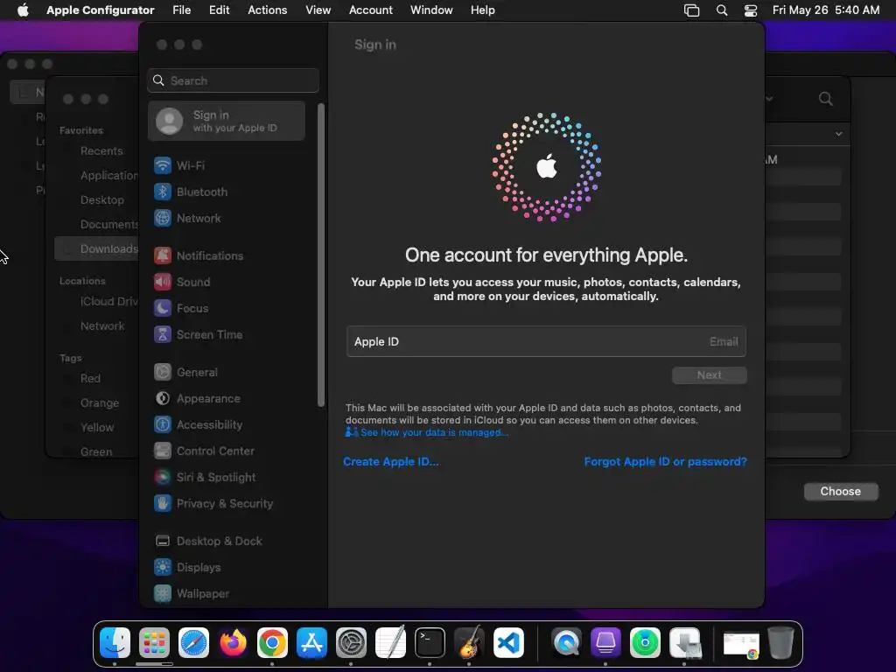Launch Firefox from the Dock
896x672 pixels.
(233, 643)
